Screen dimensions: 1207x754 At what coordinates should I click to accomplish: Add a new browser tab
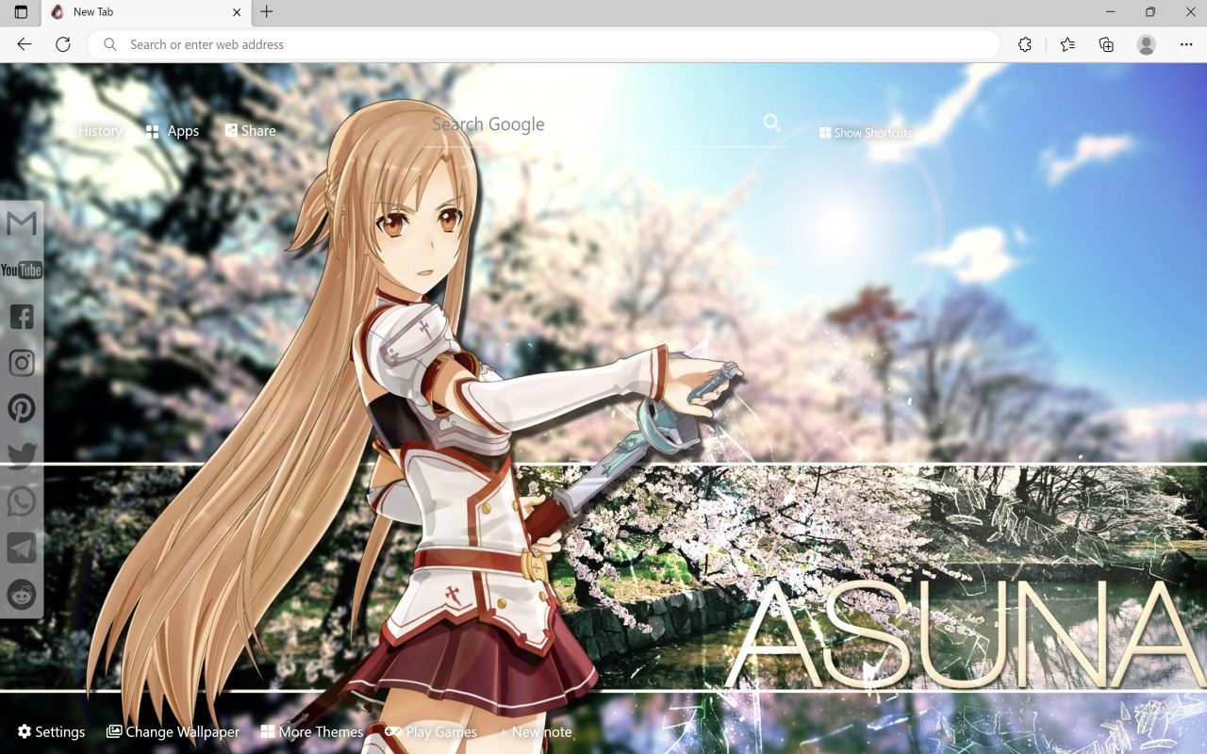tap(267, 12)
